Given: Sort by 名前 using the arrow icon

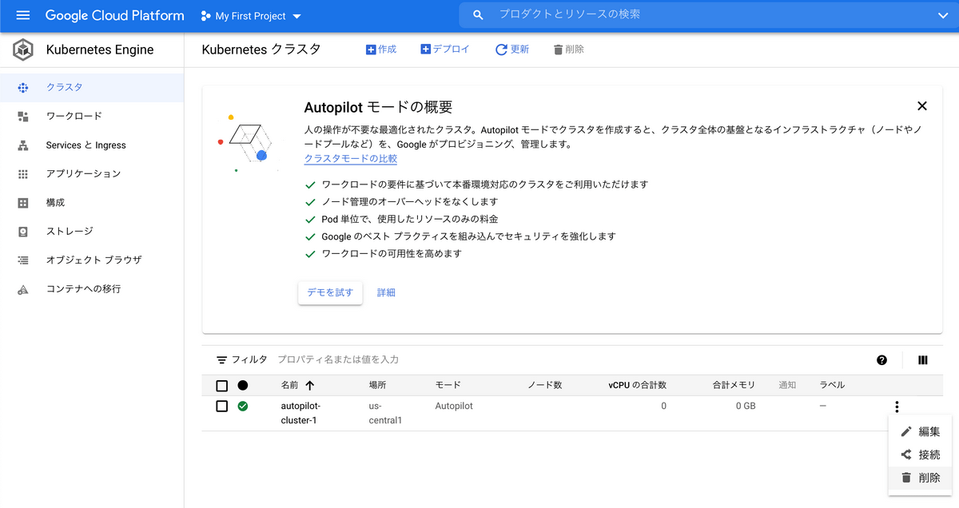Looking at the screenshot, I should (310, 385).
